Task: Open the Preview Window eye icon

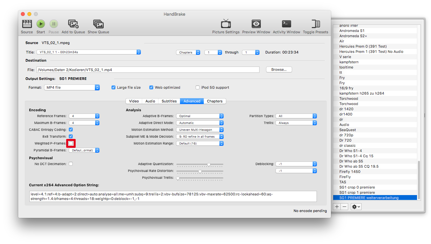Action: coord(256,24)
